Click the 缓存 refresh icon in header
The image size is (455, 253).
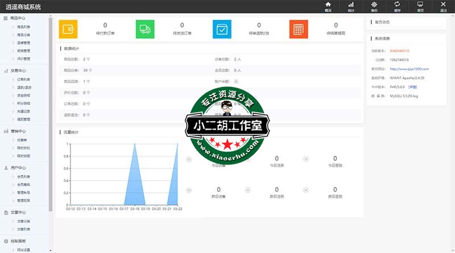click(397, 6)
